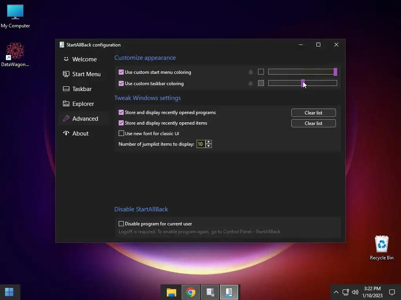Click the wrench icon next to Advanced
This screenshot has width=401, height=300.
(66, 118)
